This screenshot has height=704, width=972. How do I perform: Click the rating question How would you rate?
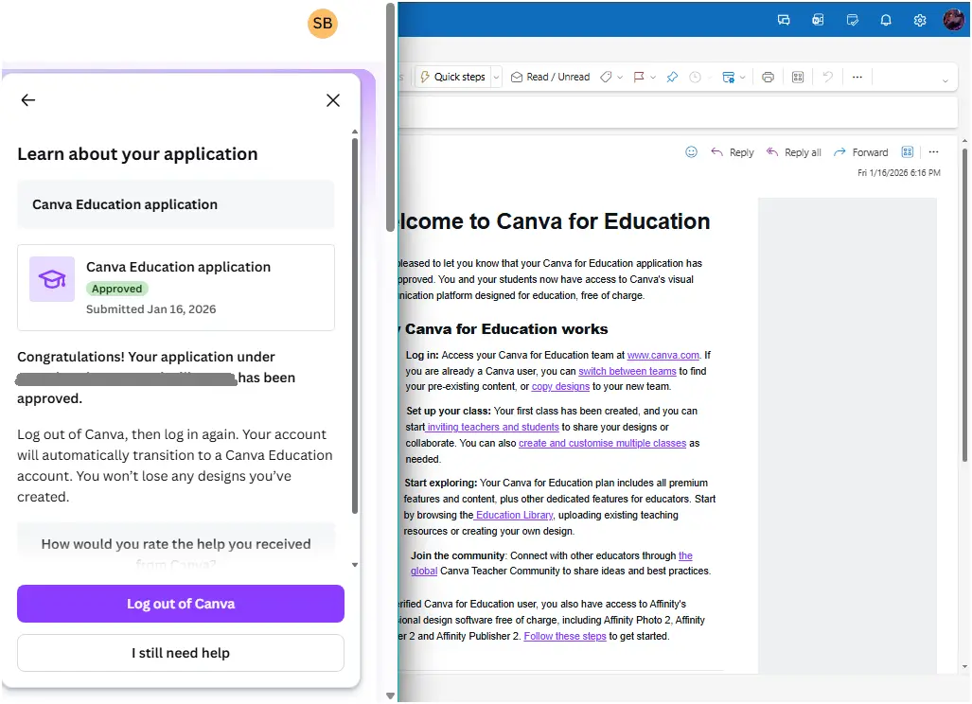pyautogui.click(x=176, y=544)
